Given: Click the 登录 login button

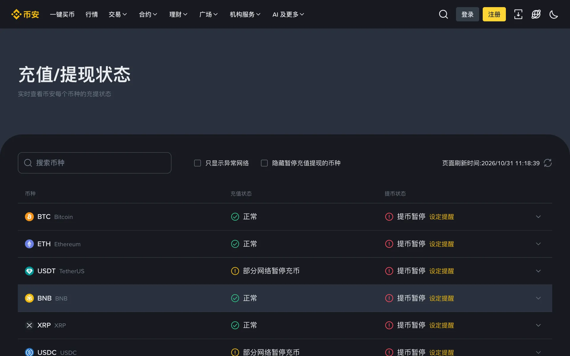Looking at the screenshot, I should click(x=468, y=14).
